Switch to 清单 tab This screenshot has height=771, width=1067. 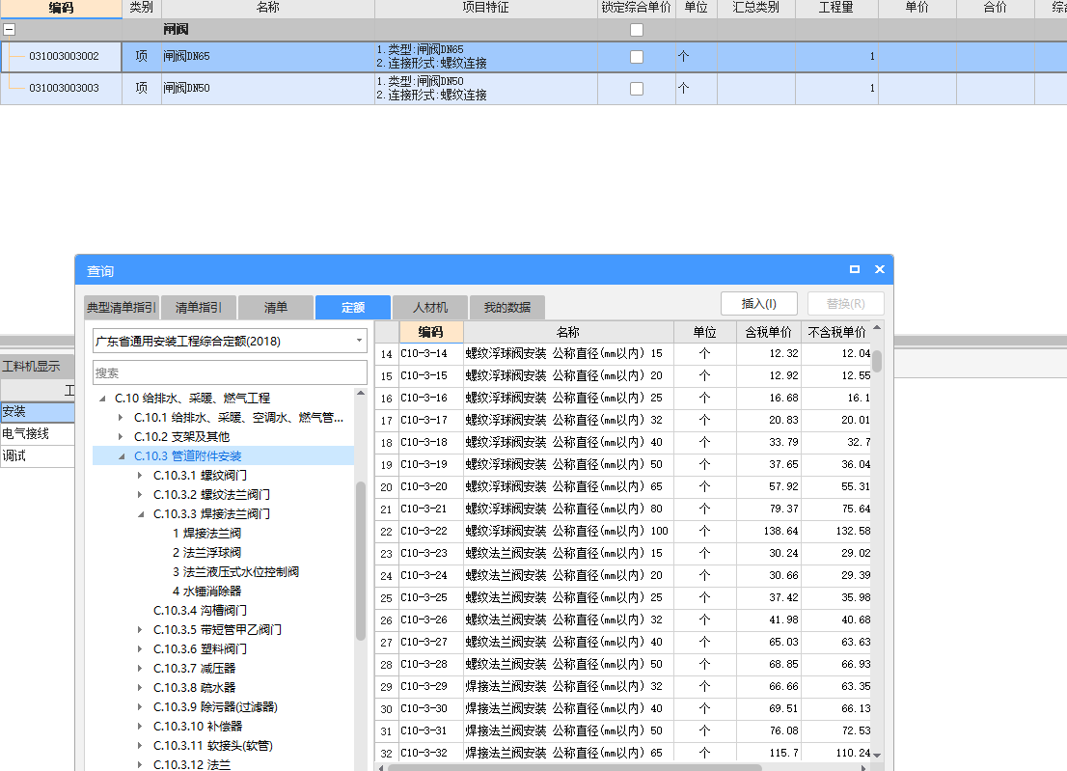276,308
